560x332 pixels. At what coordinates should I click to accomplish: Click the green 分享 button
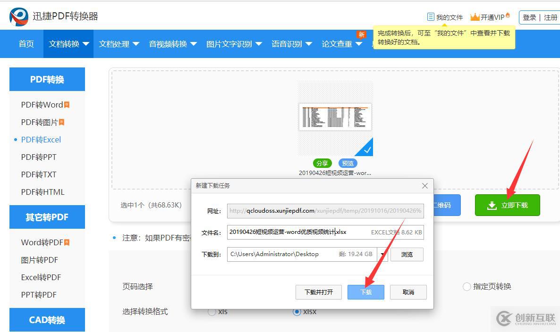click(x=322, y=163)
